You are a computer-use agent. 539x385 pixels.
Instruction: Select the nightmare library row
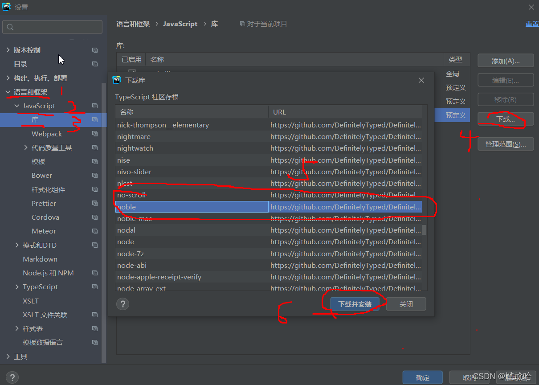pos(269,136)
